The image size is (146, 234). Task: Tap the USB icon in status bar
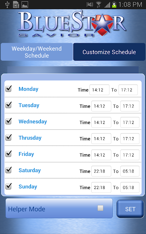[x=7, y=4]
